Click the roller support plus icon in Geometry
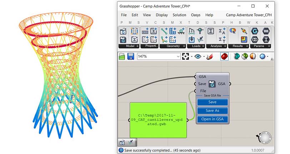The width and height of the screenshot is (290, 154). [181, 32]
